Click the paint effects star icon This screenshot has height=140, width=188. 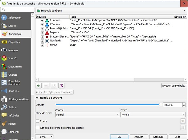[183, 121]
